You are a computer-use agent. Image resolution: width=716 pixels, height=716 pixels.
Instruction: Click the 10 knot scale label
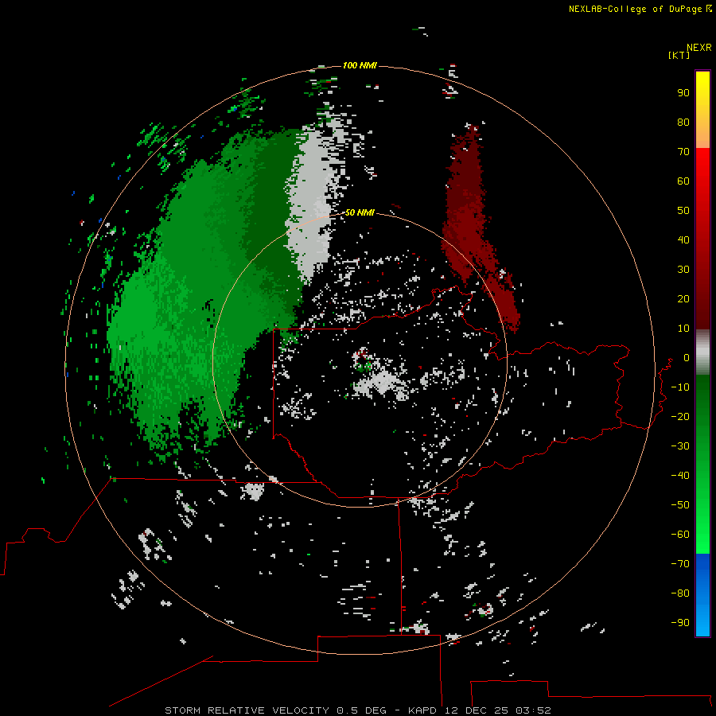[x=683, y=329]
